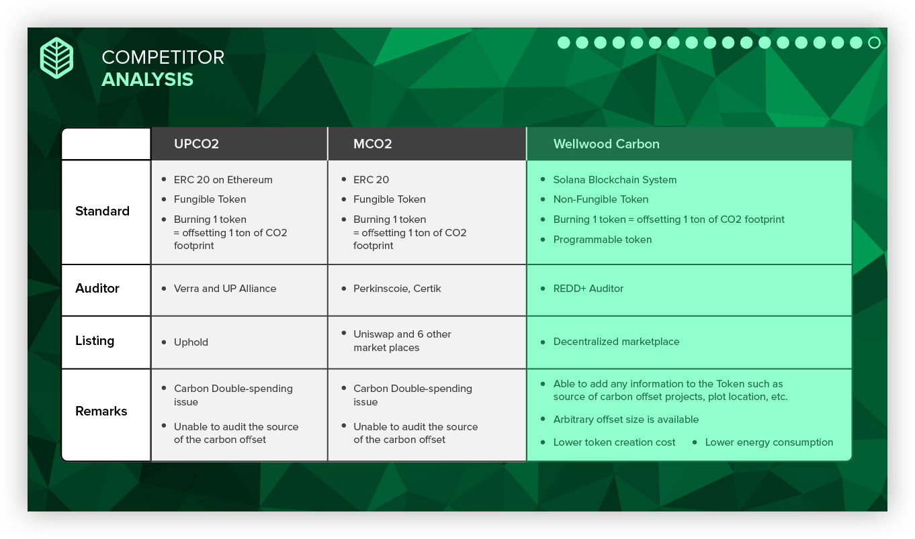Click the Standard row label
Viewport: 915px width, 539px height.
coord(102,211)
